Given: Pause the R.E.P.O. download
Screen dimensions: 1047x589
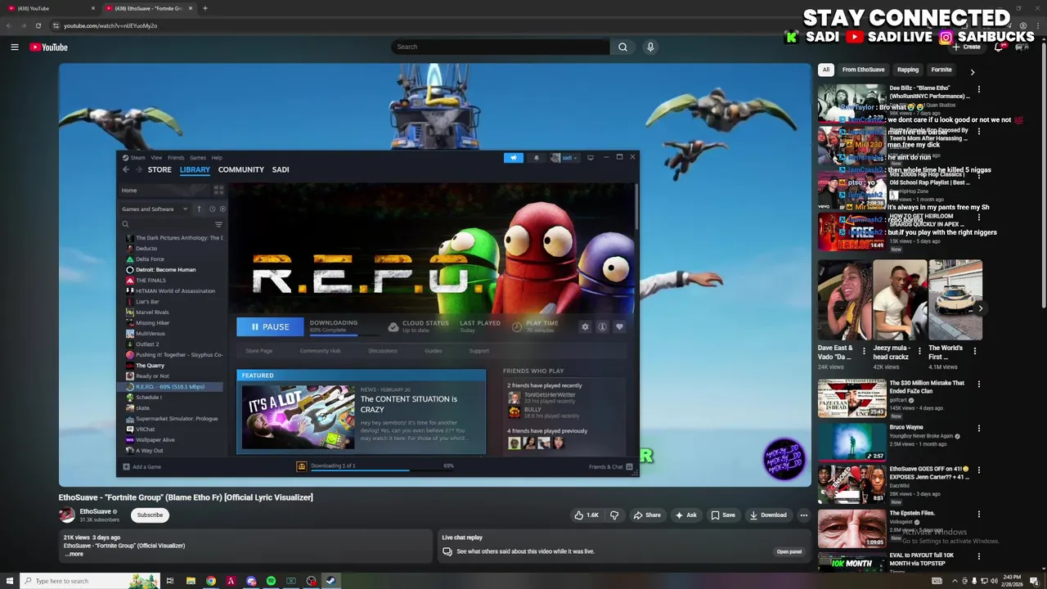Looking at the screenshot, I should click(270, 327).
